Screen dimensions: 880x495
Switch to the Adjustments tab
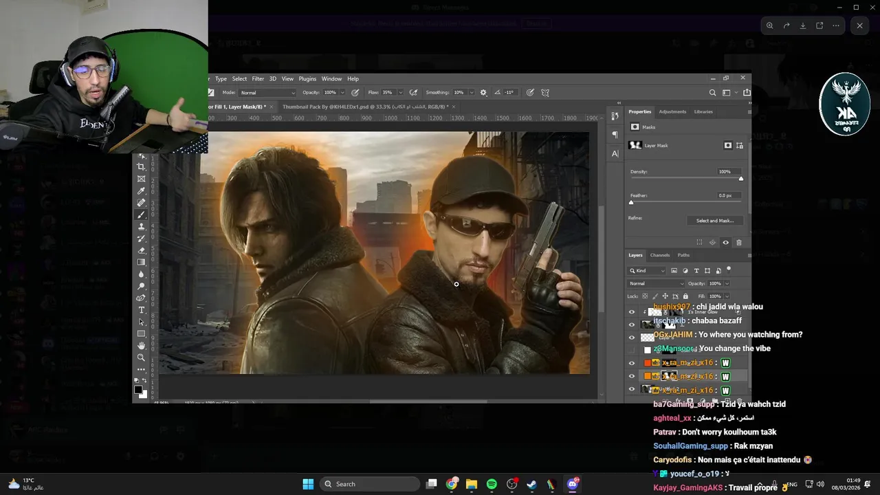coord(672,111)
